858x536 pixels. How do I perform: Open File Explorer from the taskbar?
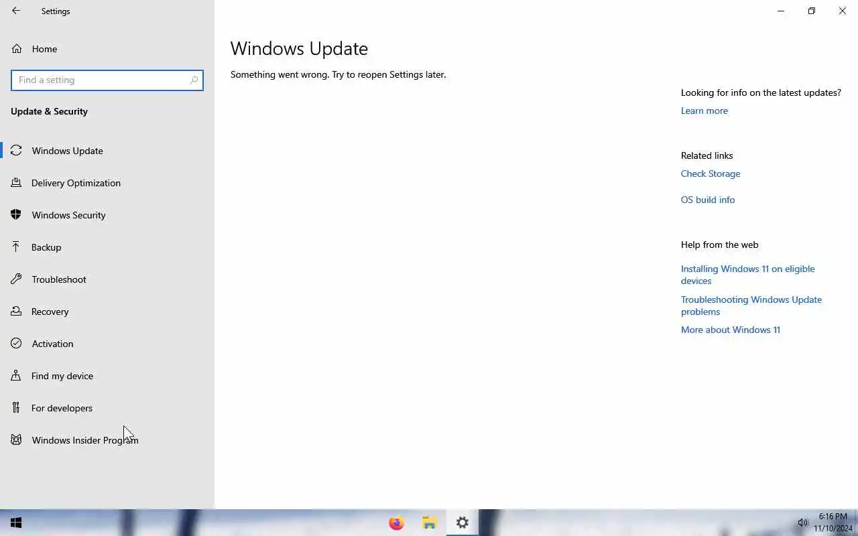pos(430,523)
